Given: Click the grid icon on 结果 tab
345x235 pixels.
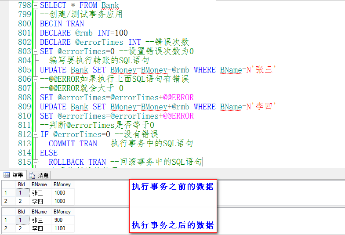Looking at the screenshot, I should coord(7,175).
